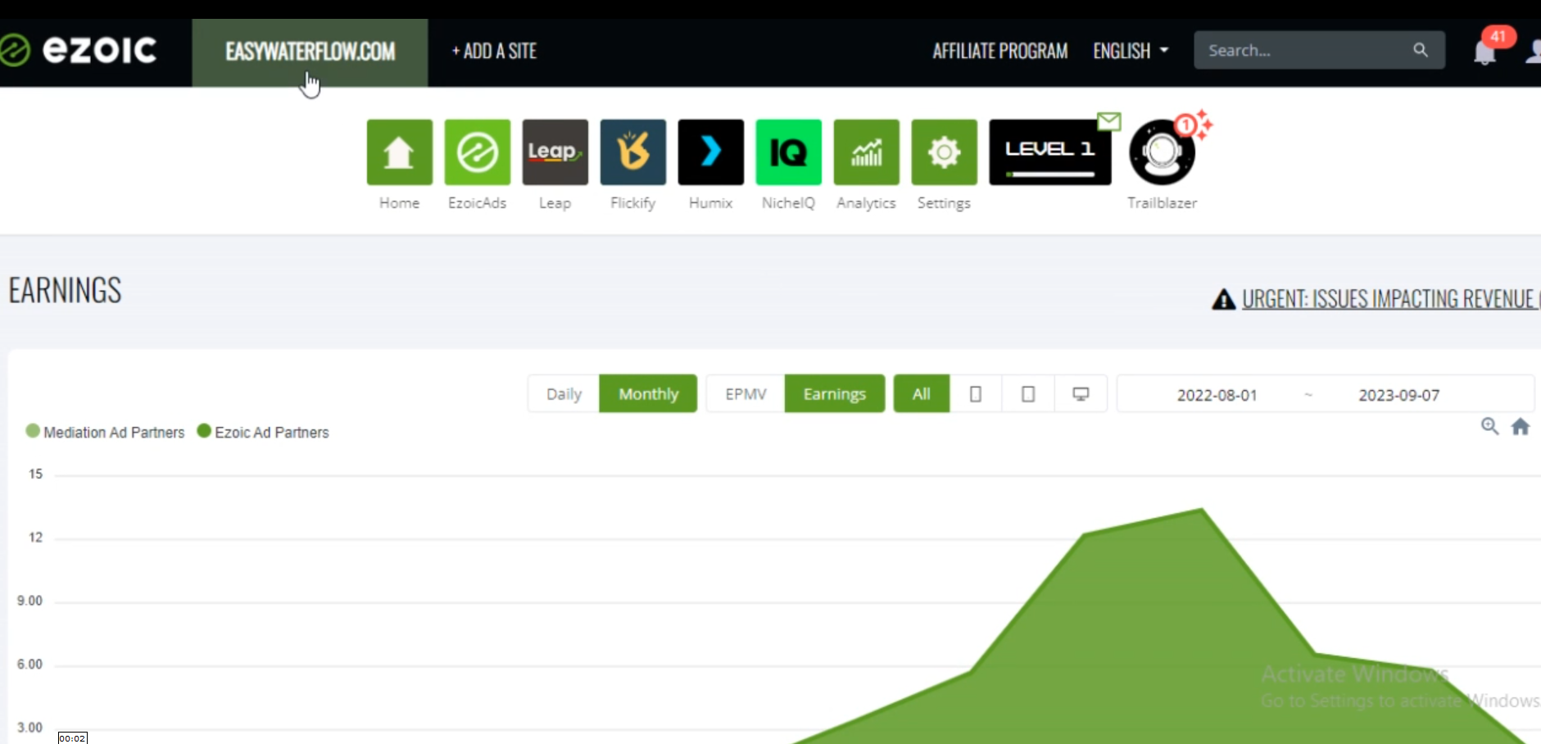Show Earnings in the chart

click(x=835, y=394)
